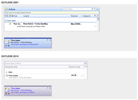Click scrollbar up arrow in Outlook 2010 list
The width and height of the screenshot is (138, 100).
(x=86, y=66)
